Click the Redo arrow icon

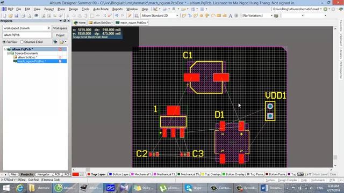123,16
